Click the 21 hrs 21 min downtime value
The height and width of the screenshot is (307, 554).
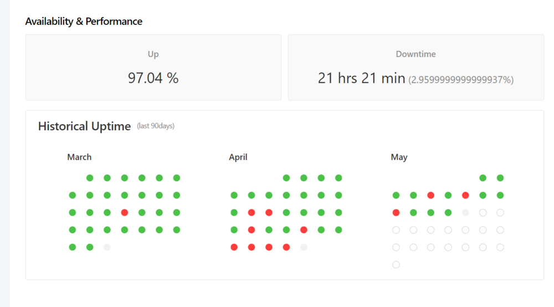point(361,79)
